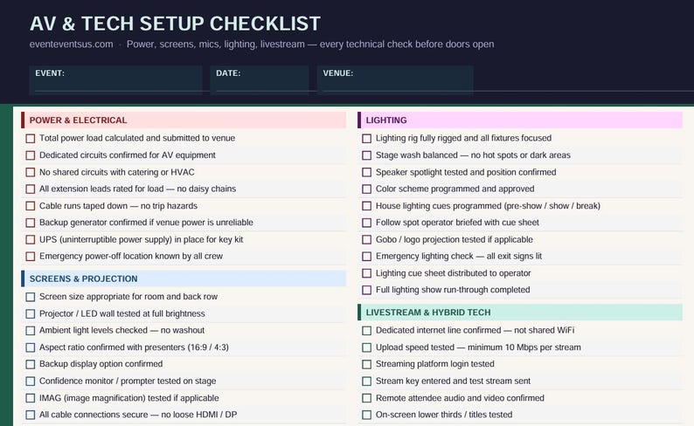This screenshot has width=694, height=426.
Task: Check 'Dedicated internet line confirmed' box
Action: (366, 331)
